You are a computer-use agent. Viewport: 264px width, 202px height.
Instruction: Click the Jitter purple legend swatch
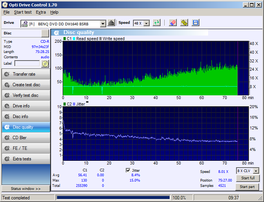pyautogui.click(x=74, y=104)
